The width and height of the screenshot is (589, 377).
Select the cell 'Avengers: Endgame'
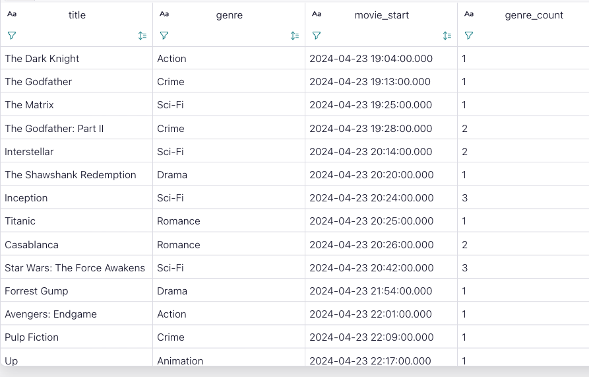(x=77, y=314)
